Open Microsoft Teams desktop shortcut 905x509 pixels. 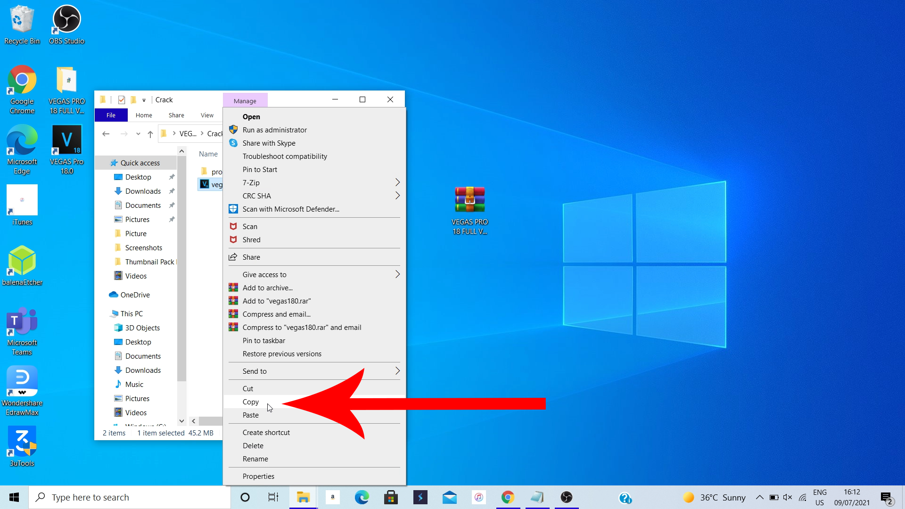pos(22,331)
